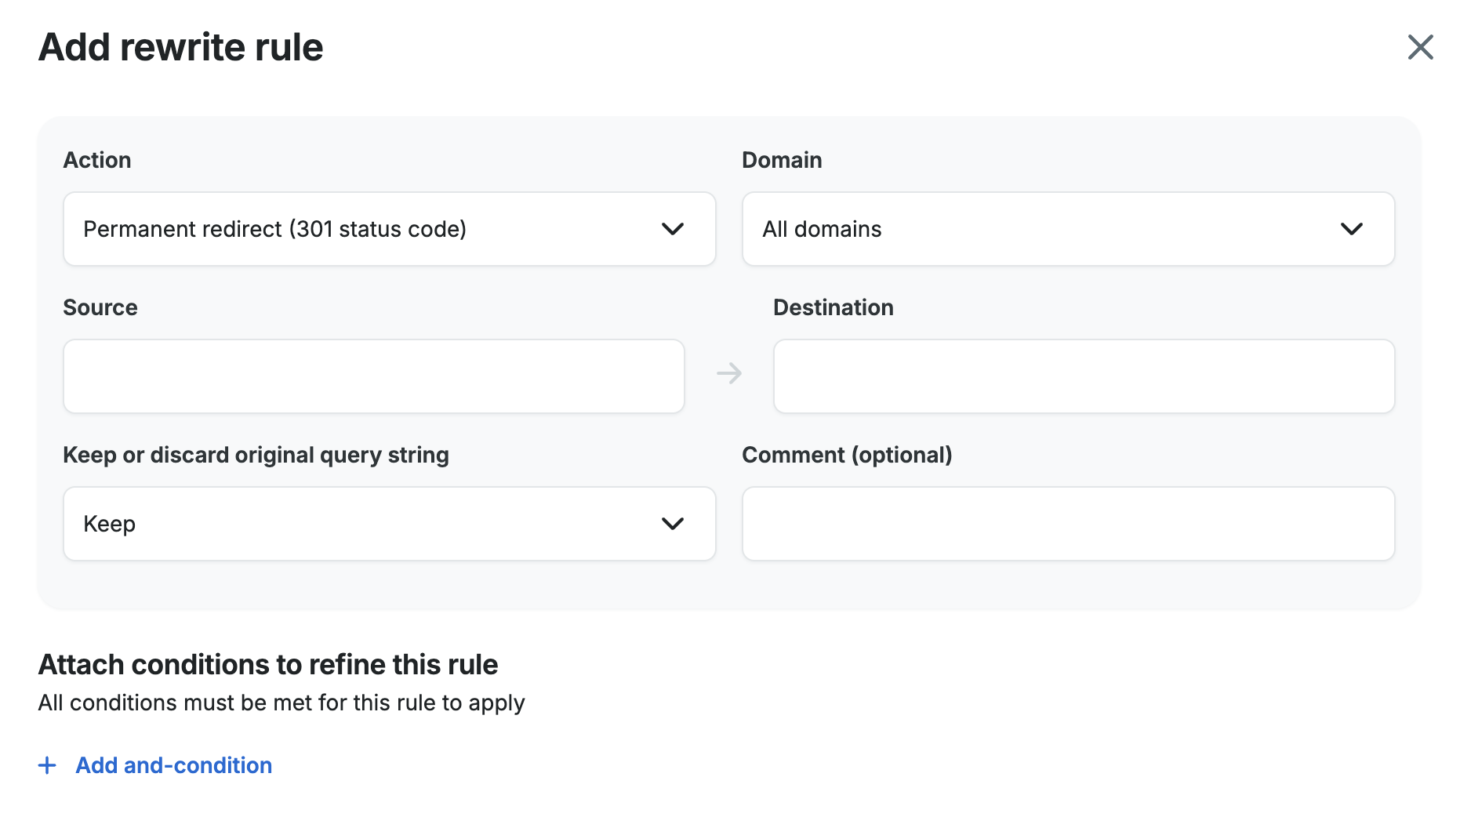Viewport: 1460px width, 817px height.
Task: Click the Comment (optional) label
Action: pos(847,455)
